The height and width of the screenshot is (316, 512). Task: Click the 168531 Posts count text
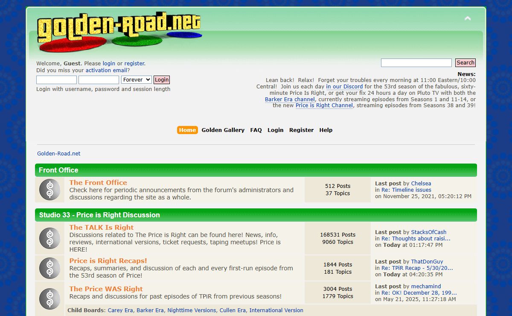(337, 235)
